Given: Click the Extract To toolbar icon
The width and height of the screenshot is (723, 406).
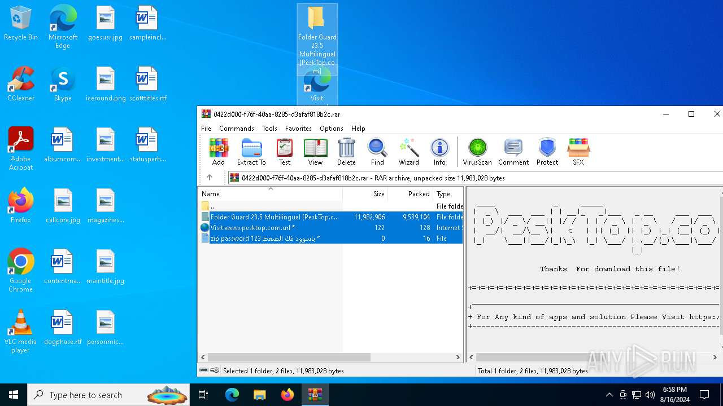Looking at the screenshot, I should [x=251, y=152].
